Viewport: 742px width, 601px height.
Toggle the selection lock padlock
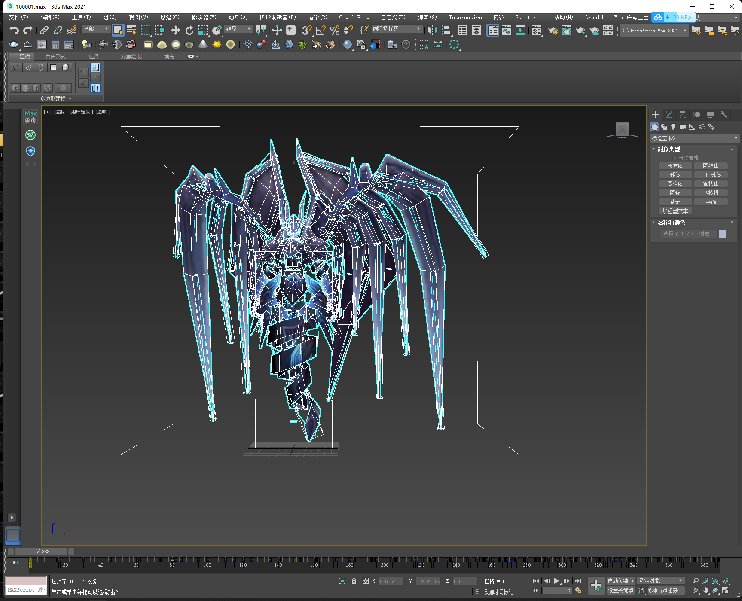tap(354, 581)
